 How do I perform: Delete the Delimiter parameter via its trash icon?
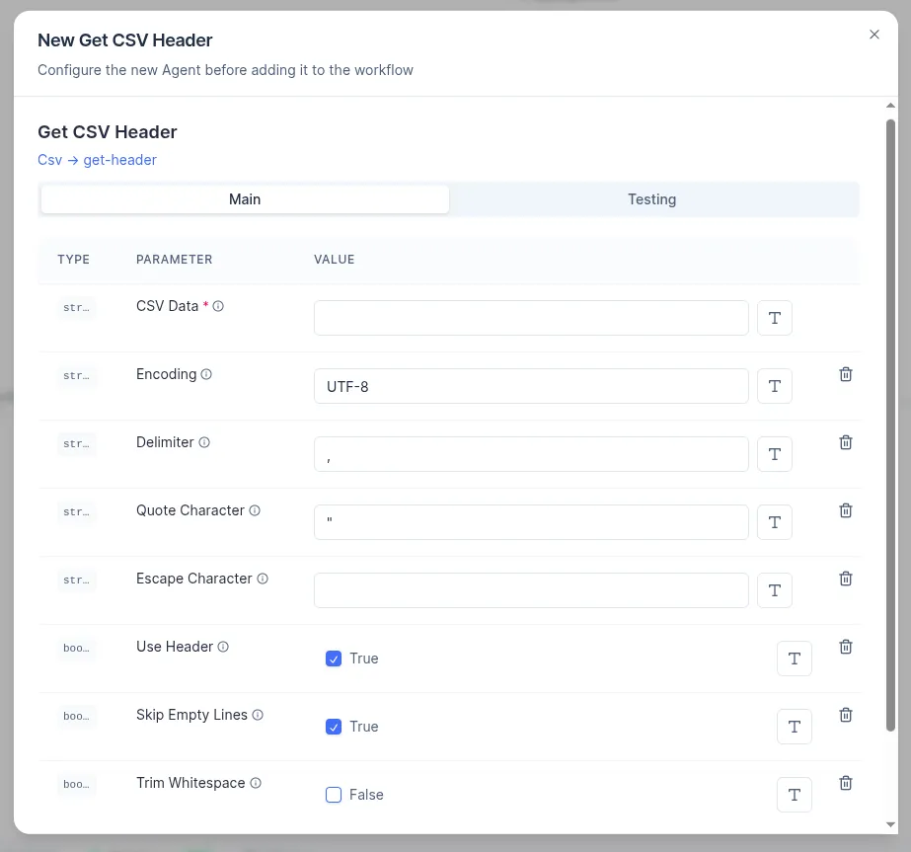coord(845,441)
